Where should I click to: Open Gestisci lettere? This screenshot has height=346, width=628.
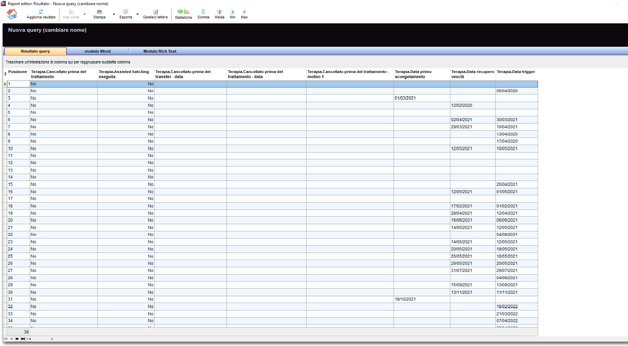pos(155,14)
